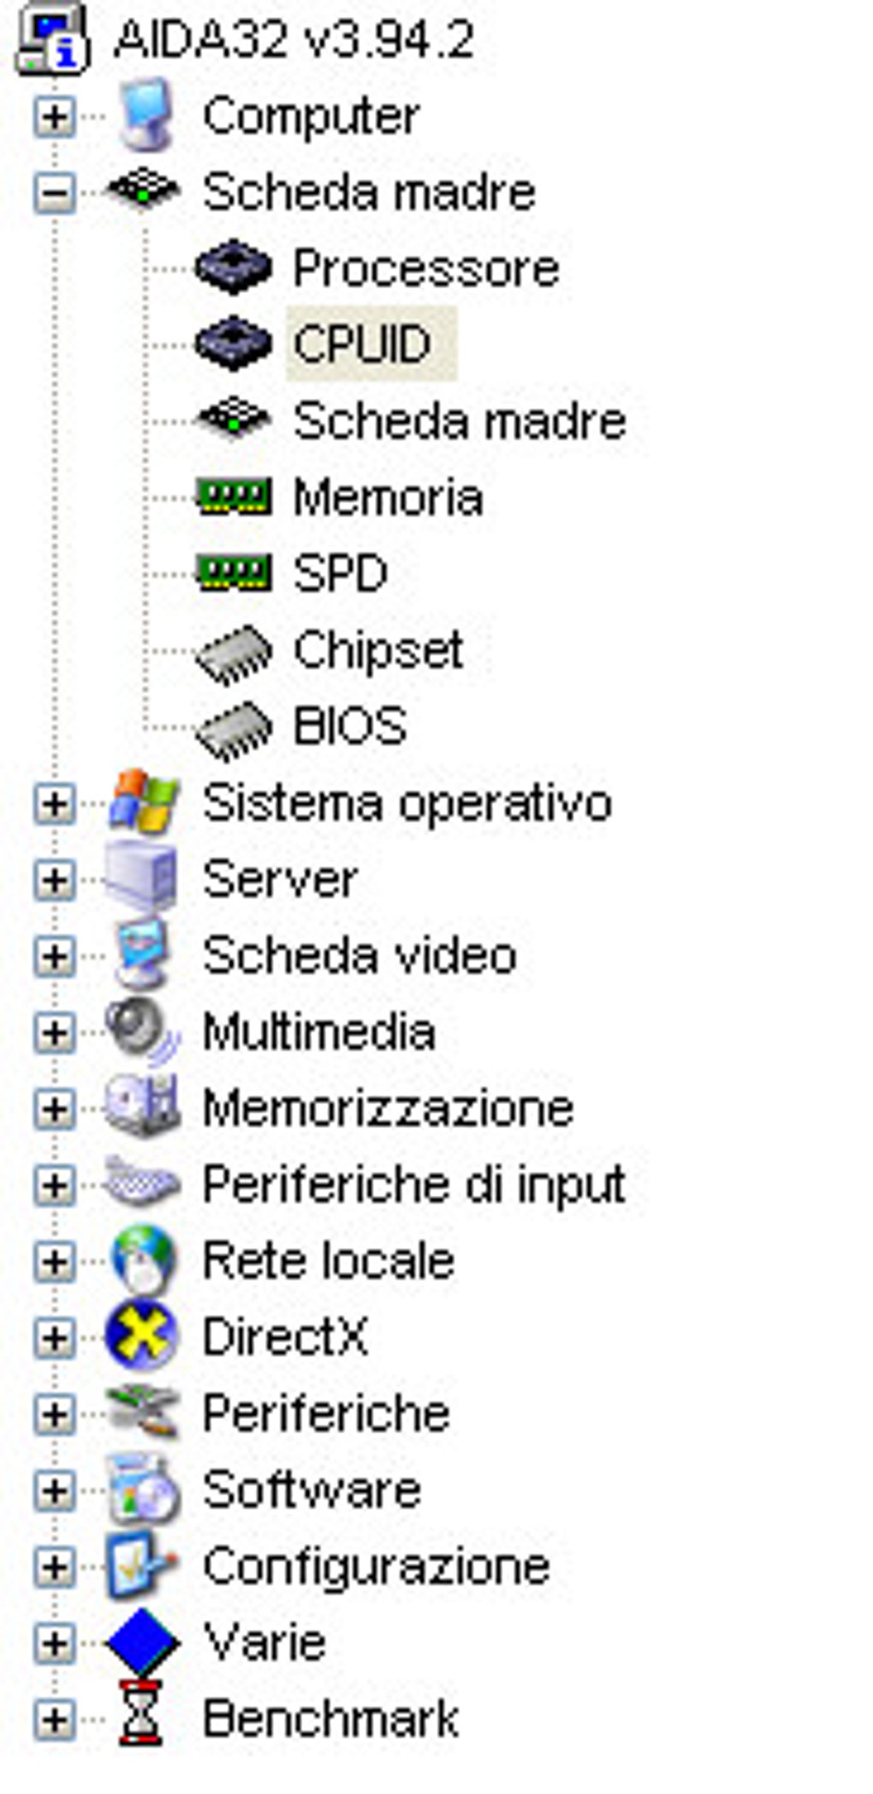Expand the Software node

(54, 1491)
